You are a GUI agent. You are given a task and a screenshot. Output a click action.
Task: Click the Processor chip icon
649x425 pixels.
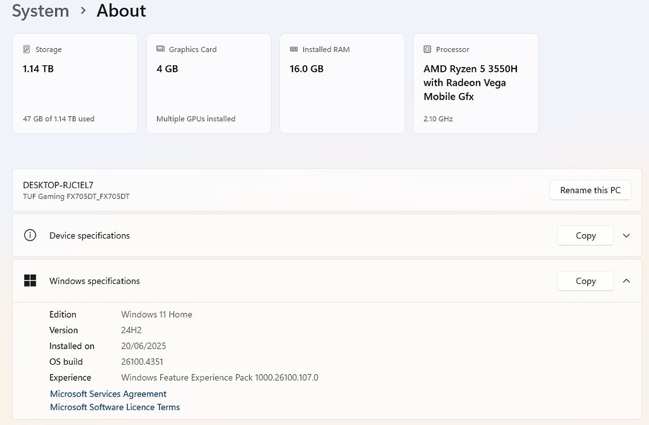pyautogui.click(x=427, y=49)
